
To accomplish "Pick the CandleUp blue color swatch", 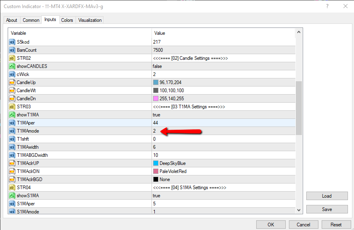I will 156,82.
